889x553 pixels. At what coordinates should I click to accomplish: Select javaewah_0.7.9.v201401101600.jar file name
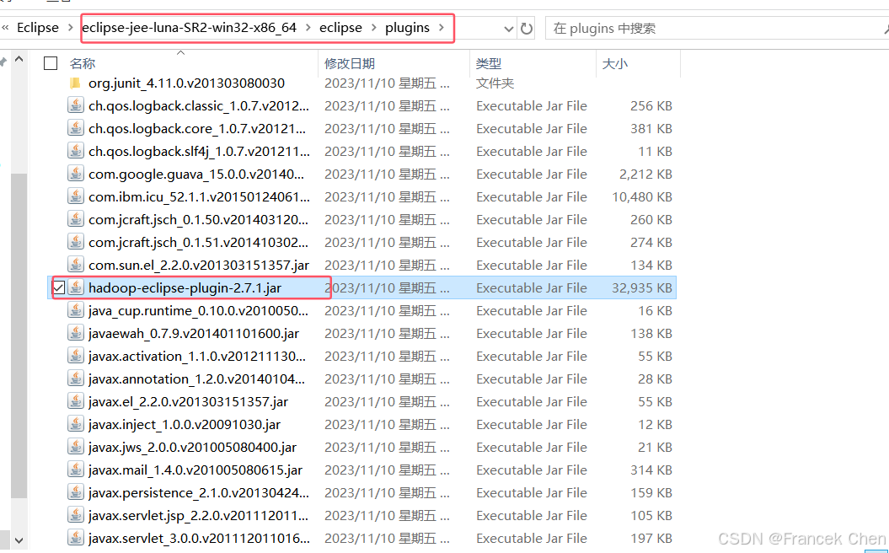coord(194,334)
